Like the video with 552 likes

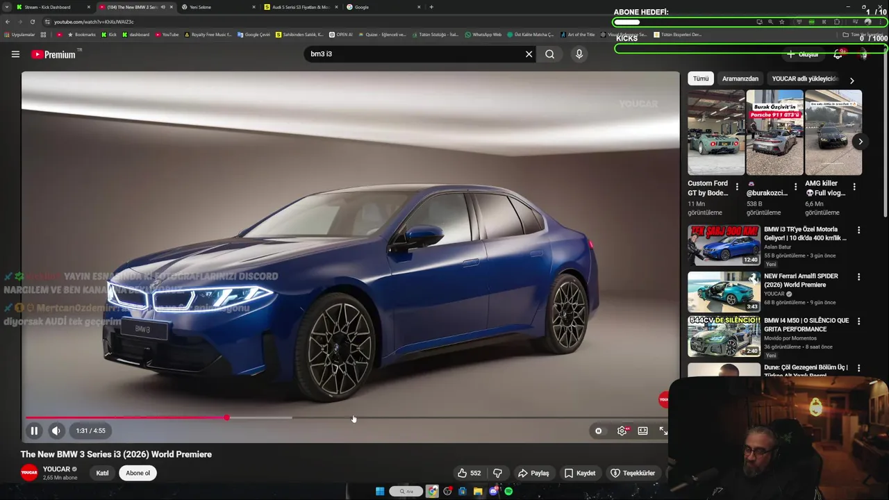point(469,473)
